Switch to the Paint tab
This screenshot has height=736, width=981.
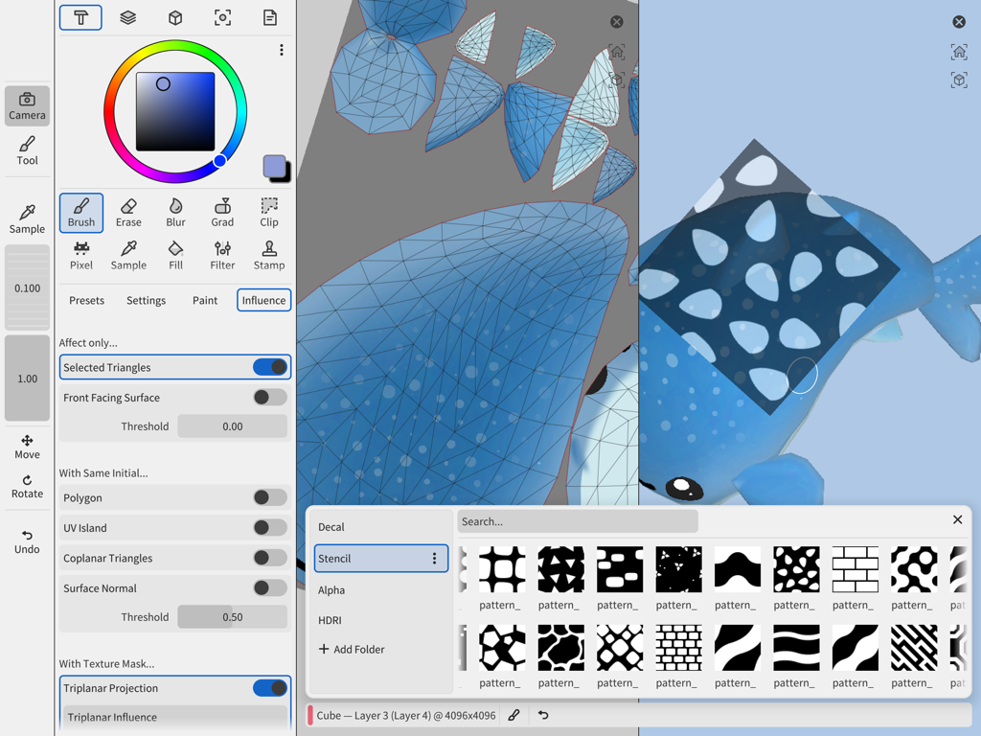204,300
